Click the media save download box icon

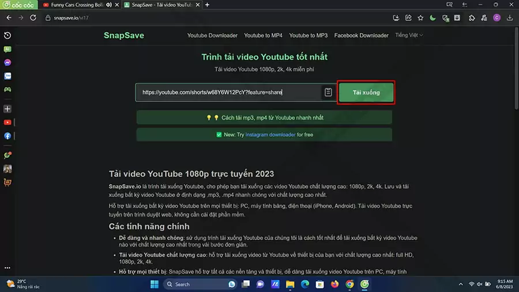pos(457,18)
